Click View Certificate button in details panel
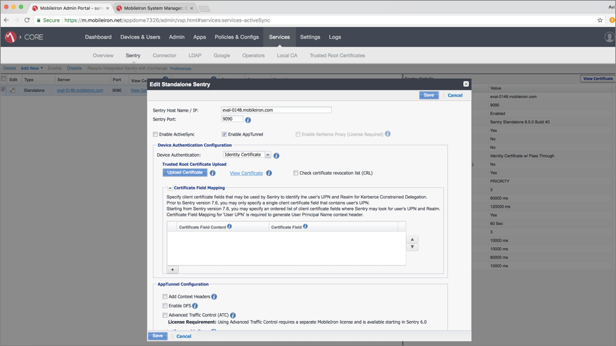616x346 pixels. (598, 78)
